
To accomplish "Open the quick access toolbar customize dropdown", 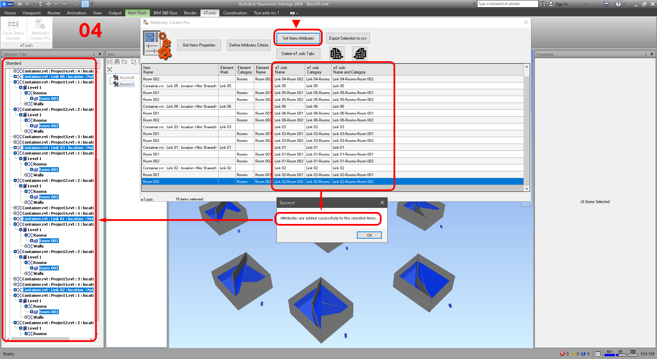I will pyautogui.click(x=92, y=4).
